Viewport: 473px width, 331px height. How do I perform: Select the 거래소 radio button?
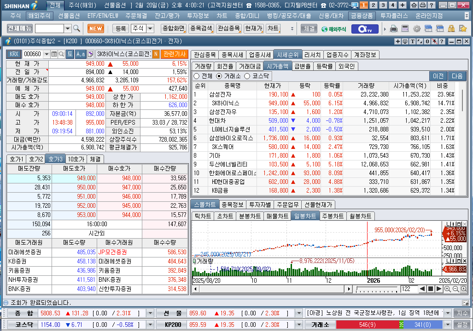coord(219,76)
